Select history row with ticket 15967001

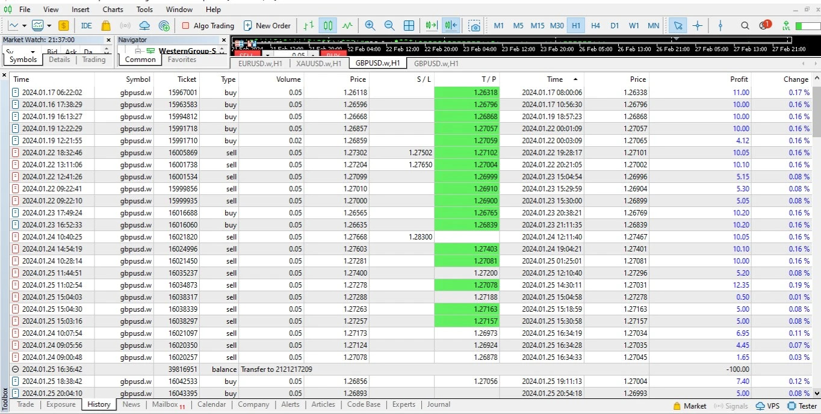[x=410, y=92]
